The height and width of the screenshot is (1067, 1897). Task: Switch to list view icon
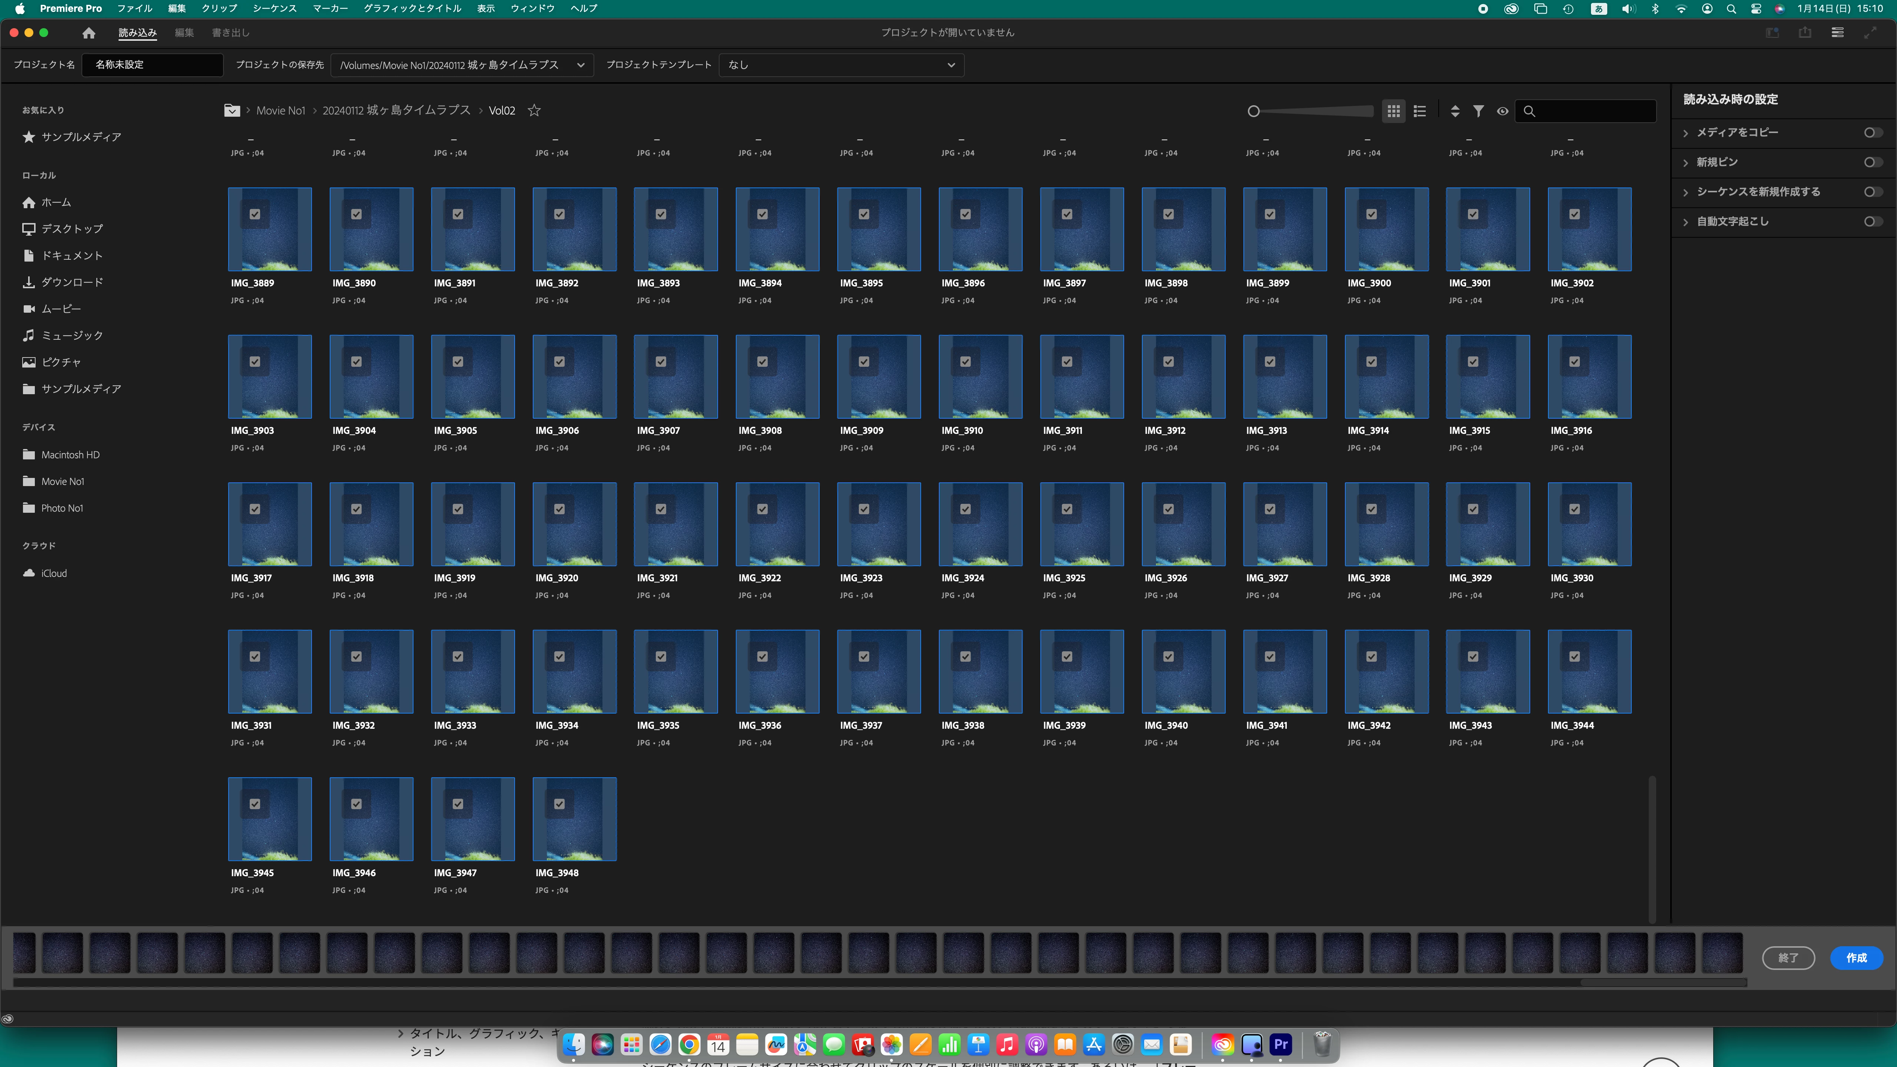(1420, 111)
